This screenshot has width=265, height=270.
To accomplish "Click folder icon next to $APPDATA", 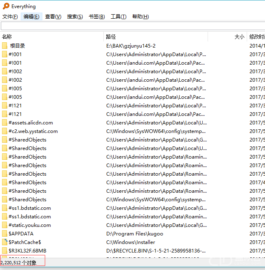I will click(x=4, y=233).
